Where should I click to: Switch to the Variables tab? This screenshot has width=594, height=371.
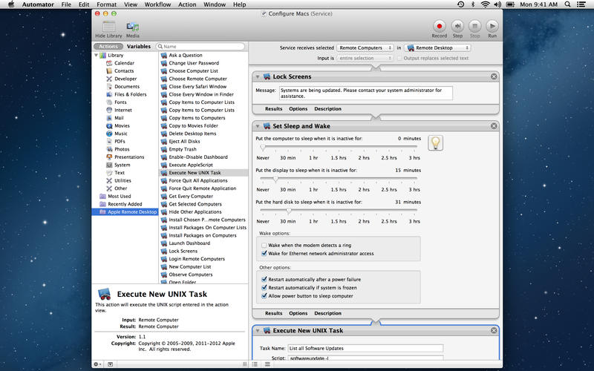tap(139, 46)
